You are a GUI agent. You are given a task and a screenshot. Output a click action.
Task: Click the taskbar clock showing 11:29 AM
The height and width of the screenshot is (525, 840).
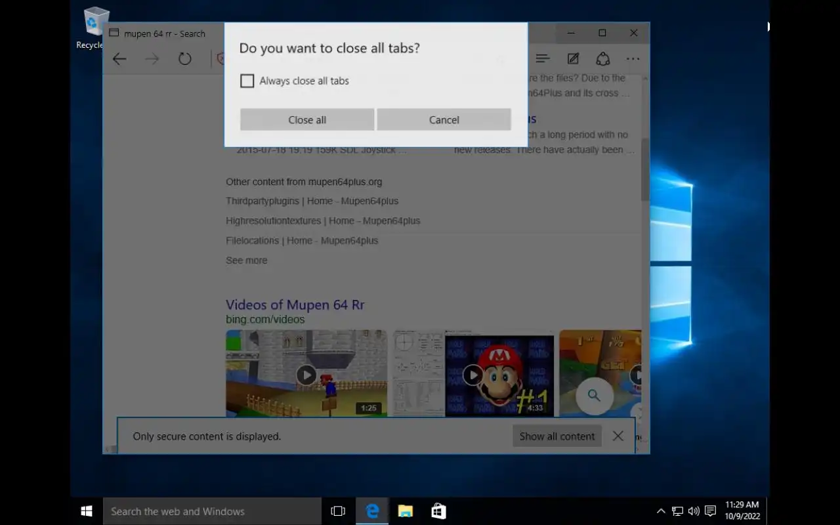click(x=742, y=511)
